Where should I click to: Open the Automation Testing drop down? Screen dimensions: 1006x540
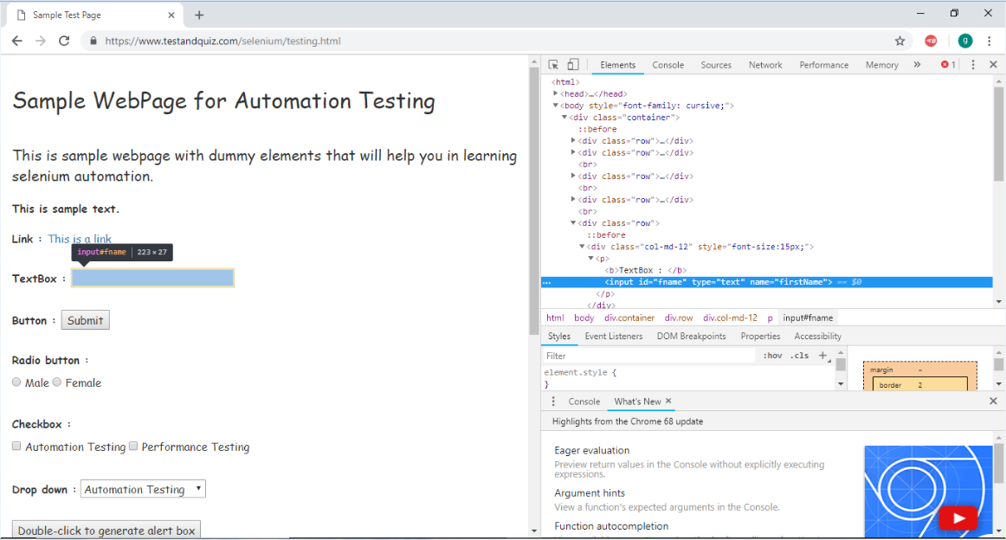coord(143,489)
